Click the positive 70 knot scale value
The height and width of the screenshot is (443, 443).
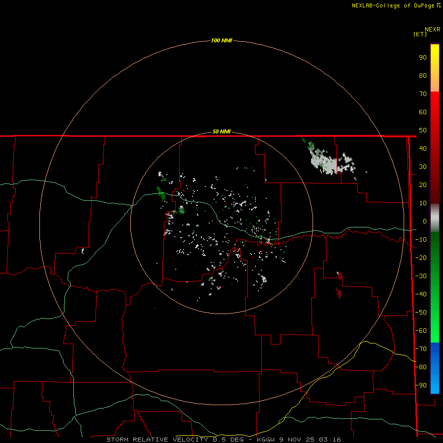tap(423, 94)
